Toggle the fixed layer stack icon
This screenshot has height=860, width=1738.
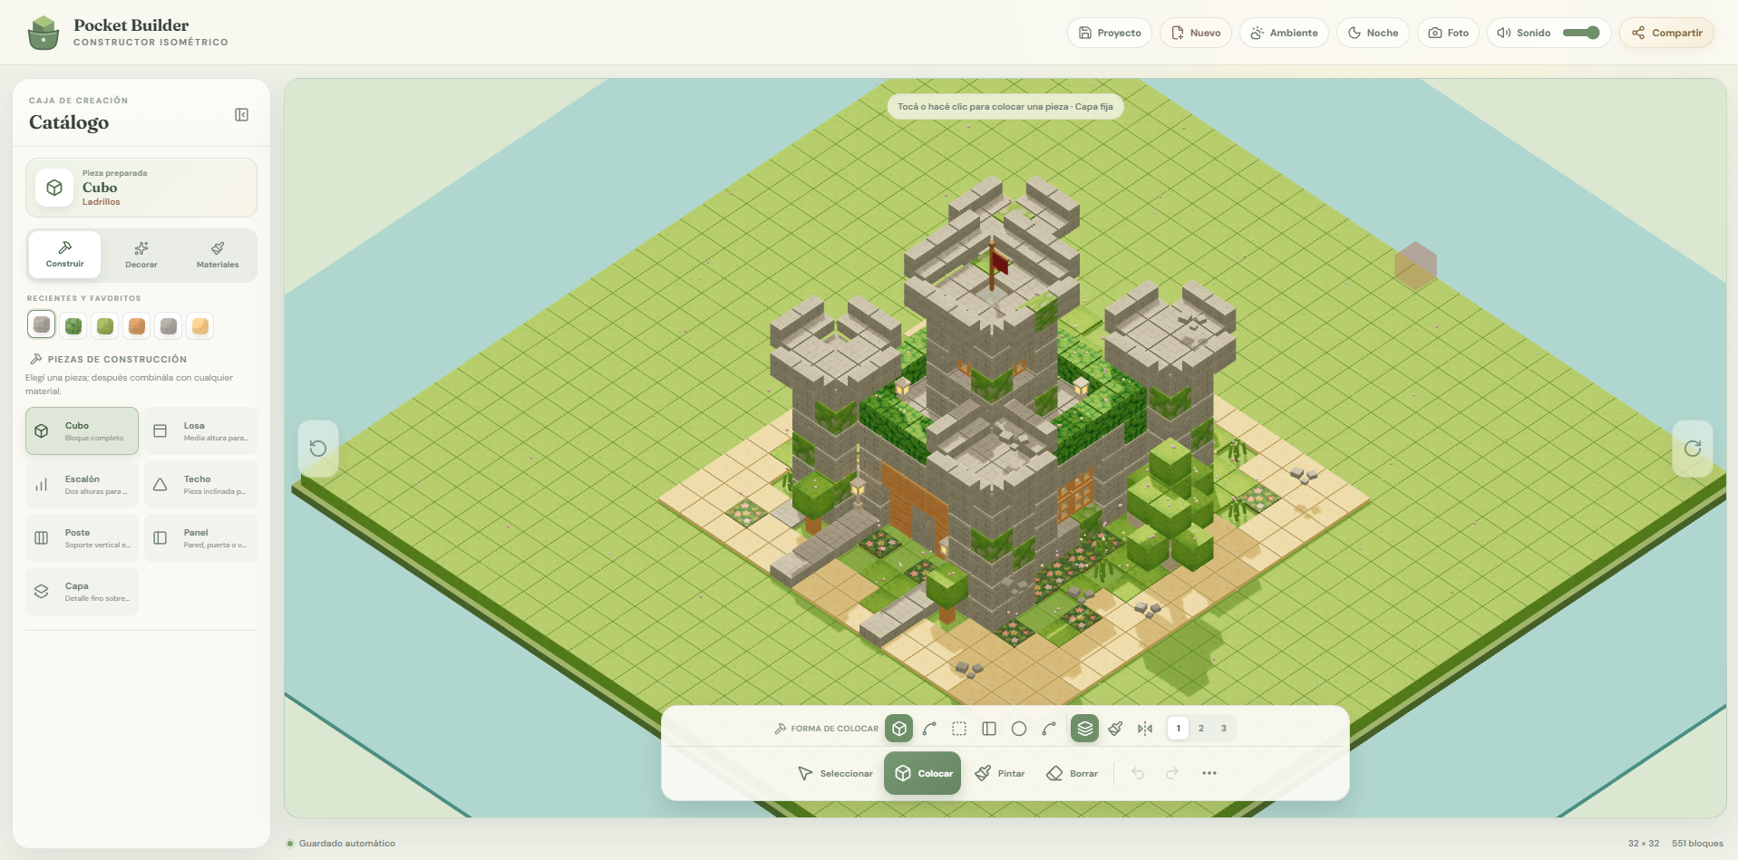pos(1085,729)
